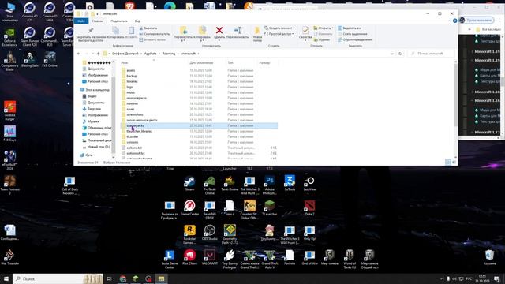Open Music (Музыка) in the navigation pane
This screenshot has height=284, width=505.
point(93,121)
